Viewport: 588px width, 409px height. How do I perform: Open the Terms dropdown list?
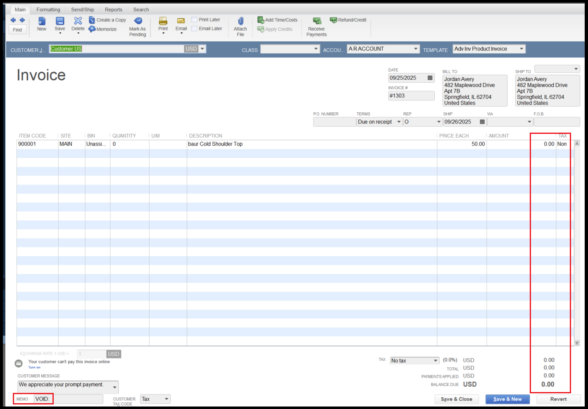(x=399, y=122)
